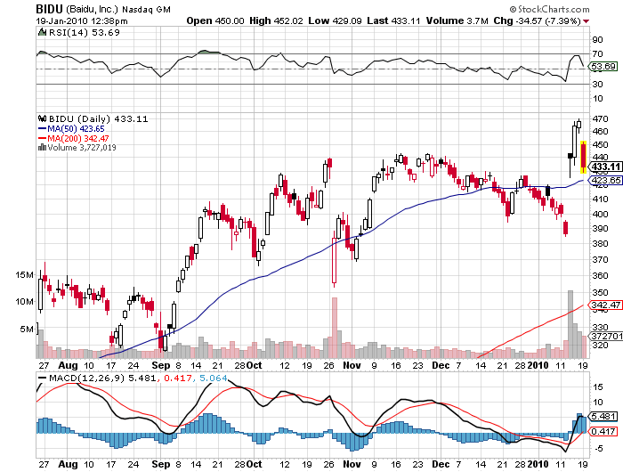Click the tall late-October volume spike bar
The height and width of the screenshot is (472, 623).
pos(335,328)
